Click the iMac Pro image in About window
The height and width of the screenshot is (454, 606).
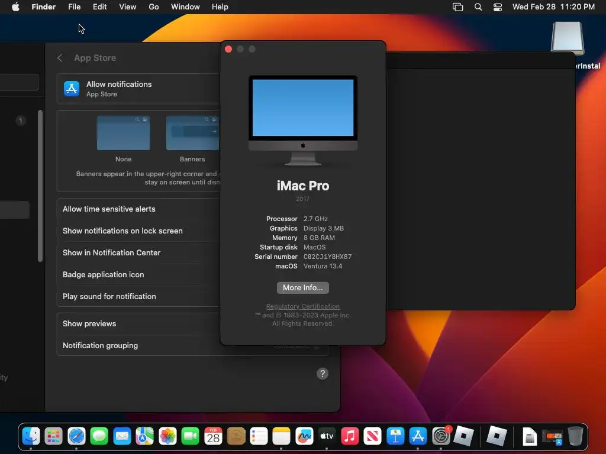(302, 120)
